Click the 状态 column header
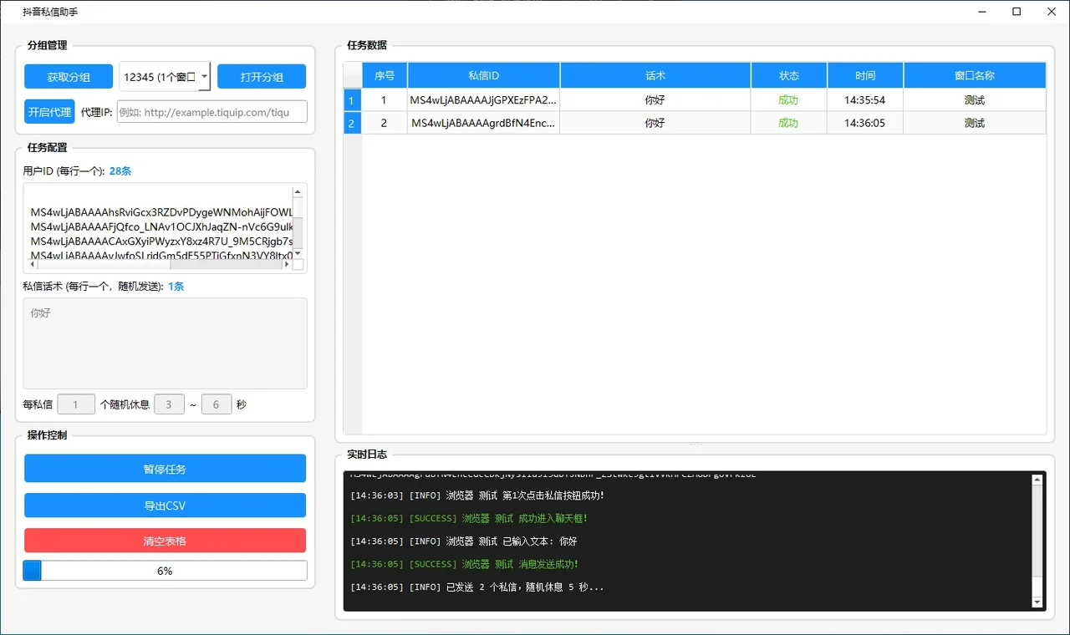The image size is (1070, 635). click(x=789, y=75)
